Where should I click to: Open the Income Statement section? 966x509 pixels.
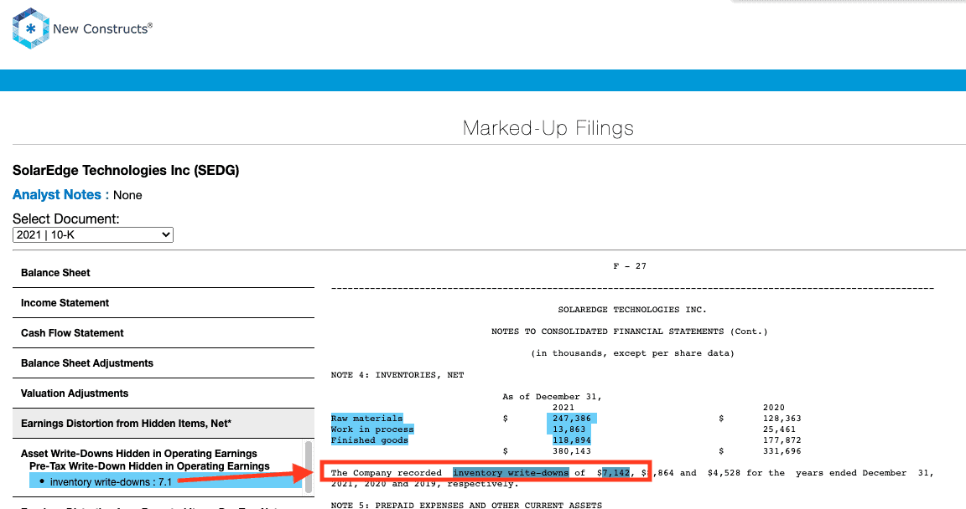pos(164,303)
